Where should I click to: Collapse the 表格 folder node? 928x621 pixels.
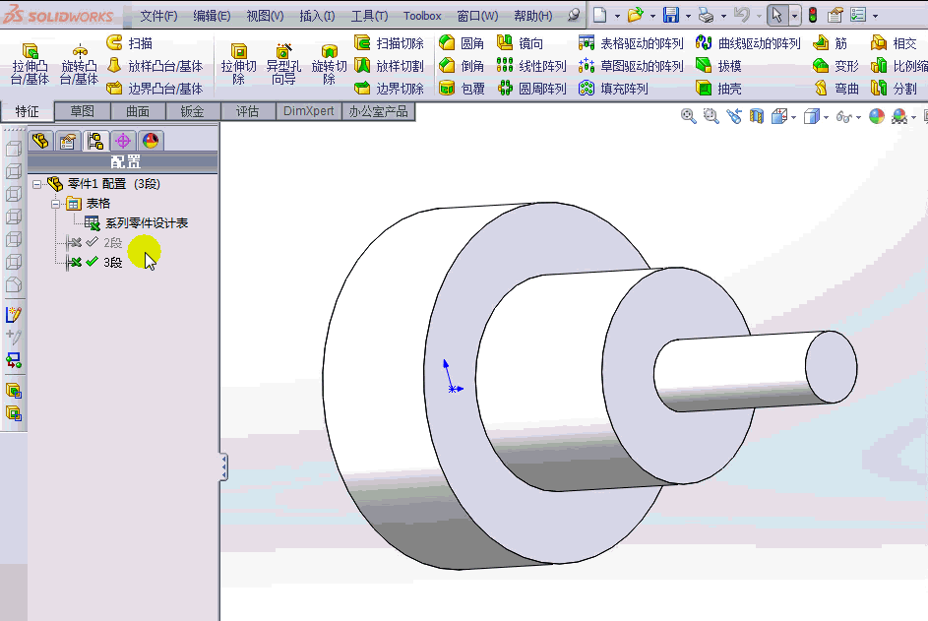click(x=56, y=204)
